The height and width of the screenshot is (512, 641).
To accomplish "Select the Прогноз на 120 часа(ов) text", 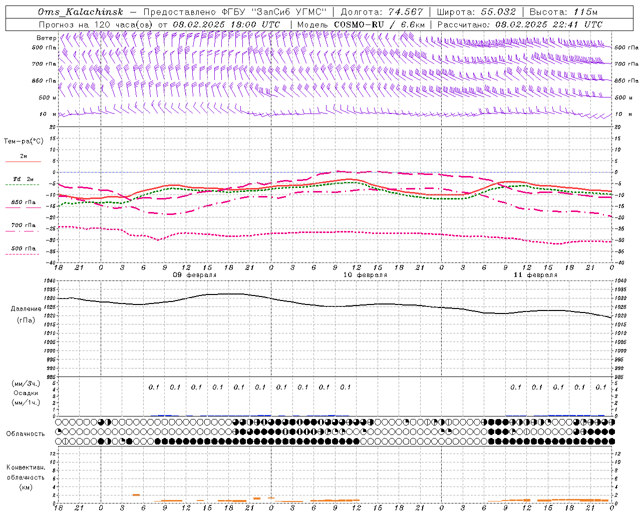I will point(96,24).
